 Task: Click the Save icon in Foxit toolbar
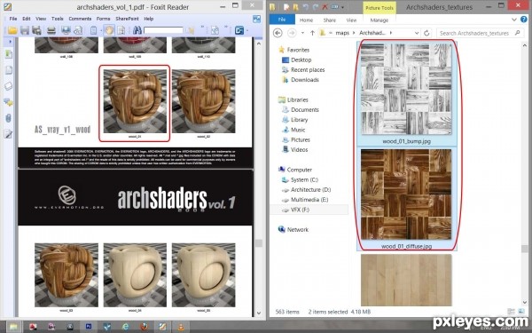(25, 30)
